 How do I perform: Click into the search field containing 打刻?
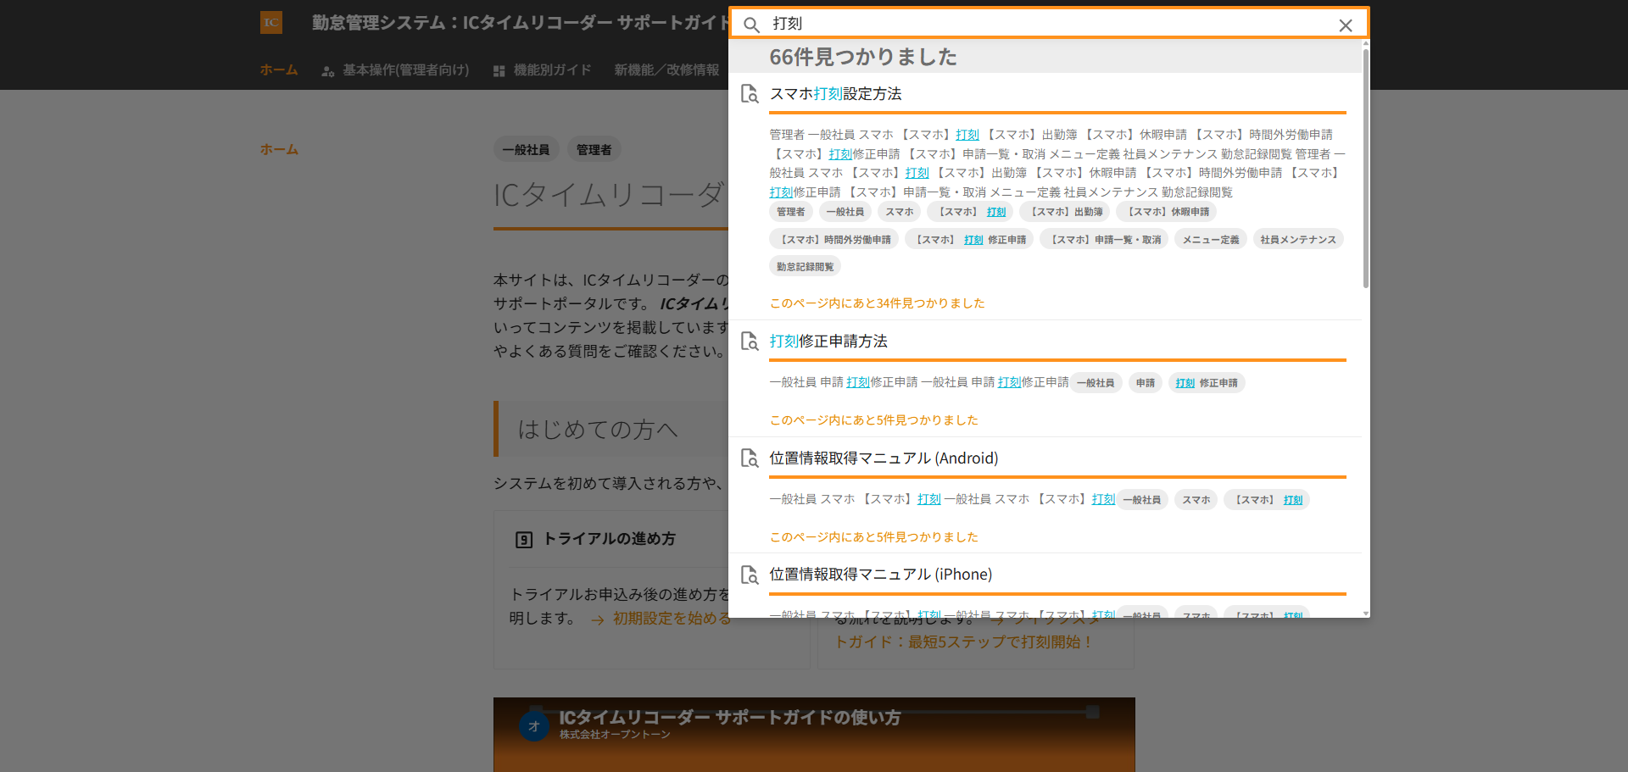[1047, 24]
